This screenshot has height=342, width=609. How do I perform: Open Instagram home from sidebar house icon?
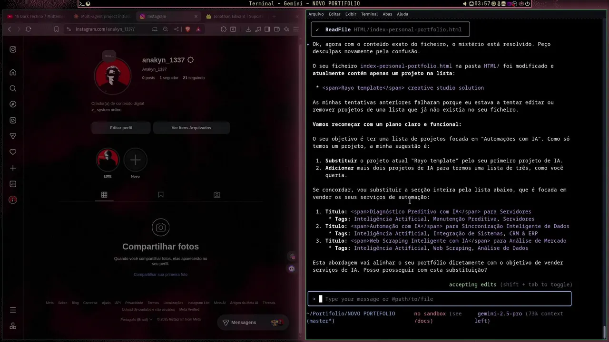[13, 72]
